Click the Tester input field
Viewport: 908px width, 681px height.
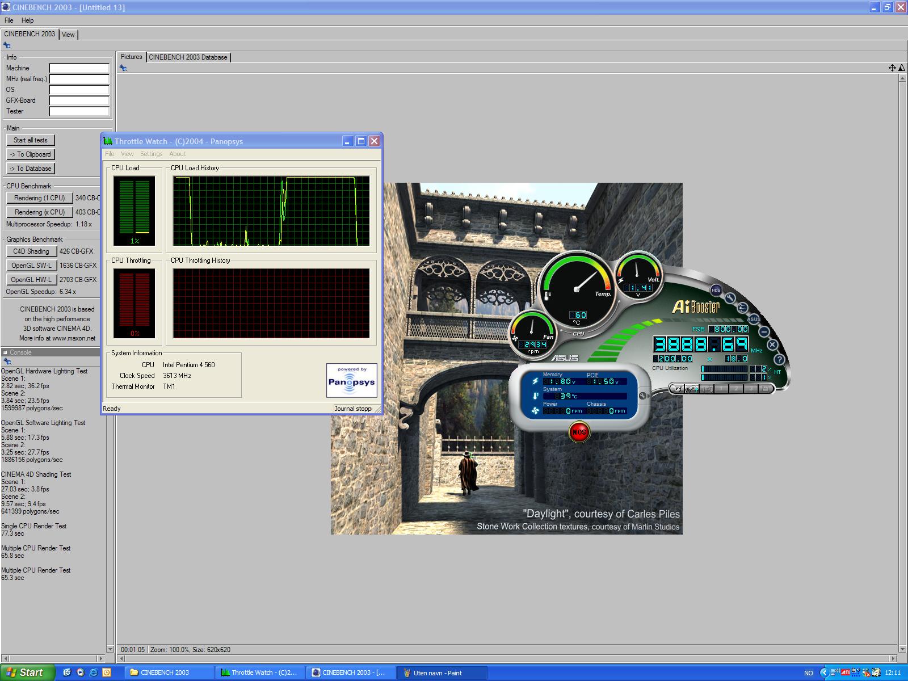pyautogui.click(x=79, y=111)
